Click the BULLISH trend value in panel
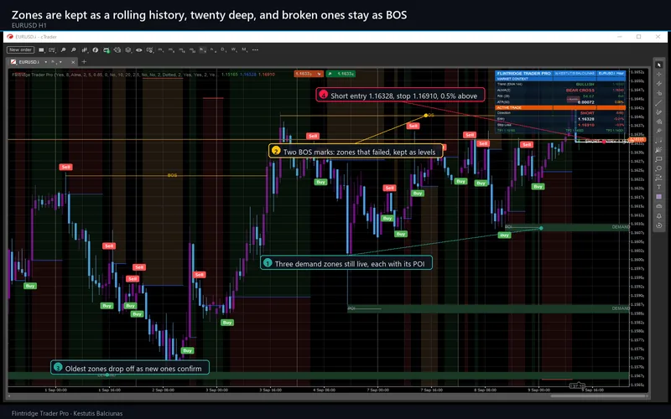671x419 pixels. point(585,85)
